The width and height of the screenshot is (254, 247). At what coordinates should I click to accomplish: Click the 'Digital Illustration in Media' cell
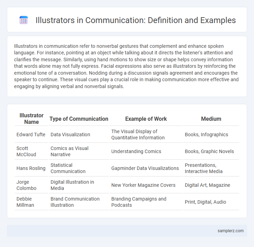(x=79, y=185)
